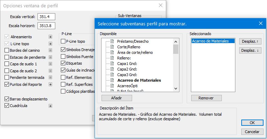Click the Añadir button
Viewport: 267px width, 139px height.
coord(116,98)
